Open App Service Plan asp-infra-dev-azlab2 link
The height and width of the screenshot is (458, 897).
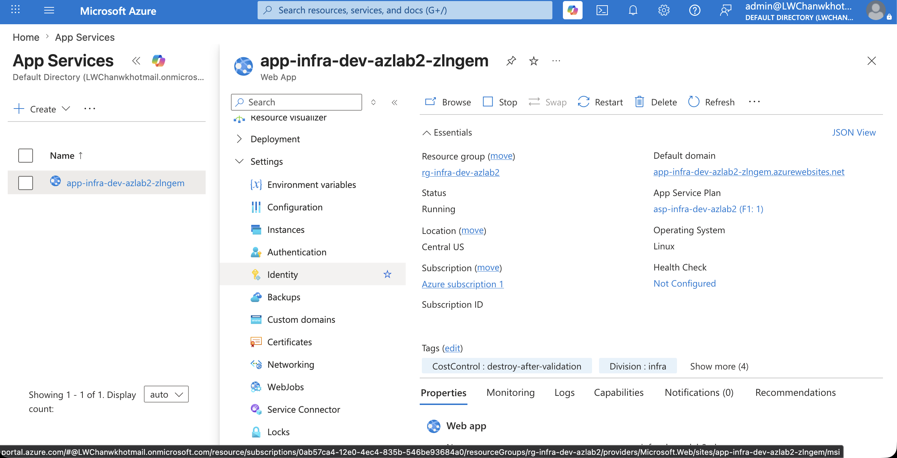708,209
